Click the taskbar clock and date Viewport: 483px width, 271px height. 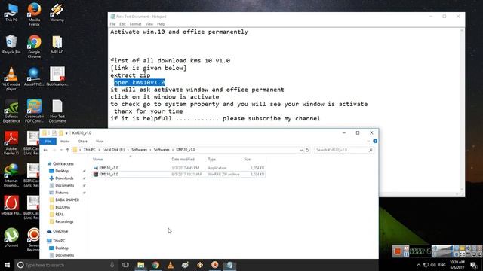pyautogui.click(x=457, y=265)
